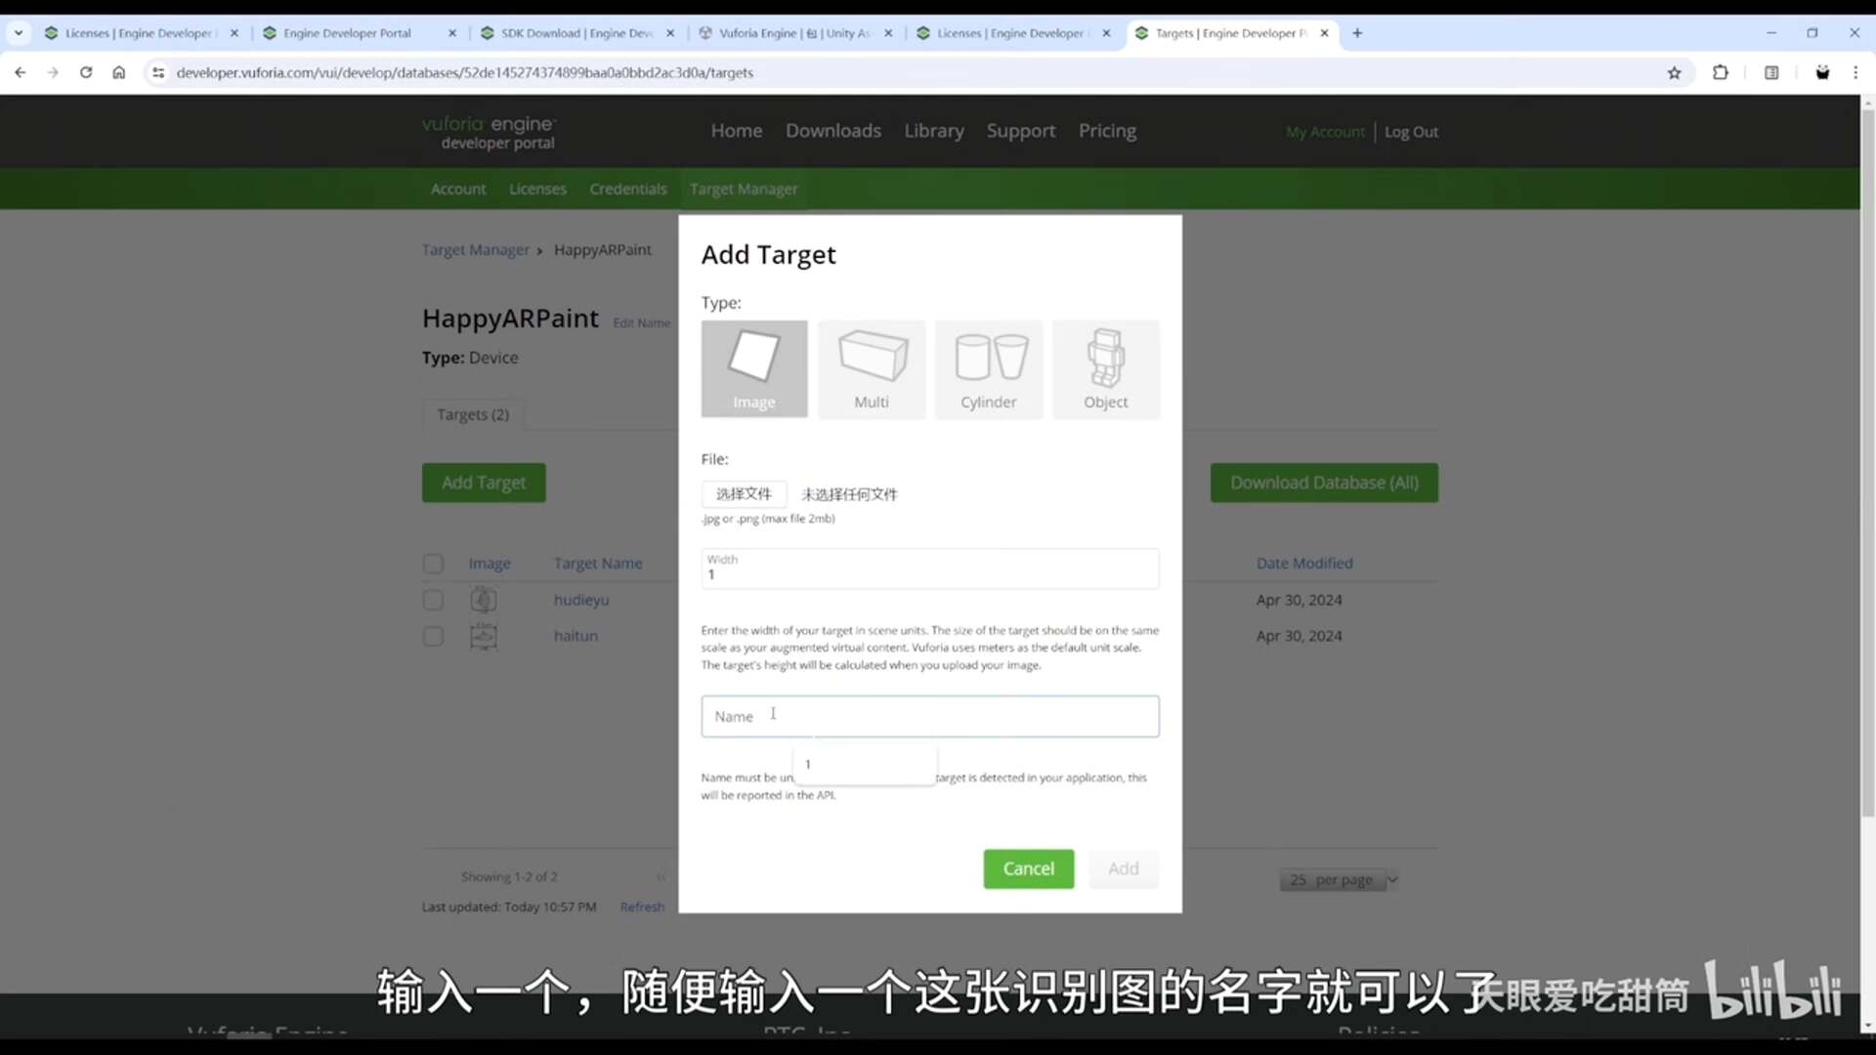Click the Width input field
Screen dimensions: 1876x1055
coord(929,569)
